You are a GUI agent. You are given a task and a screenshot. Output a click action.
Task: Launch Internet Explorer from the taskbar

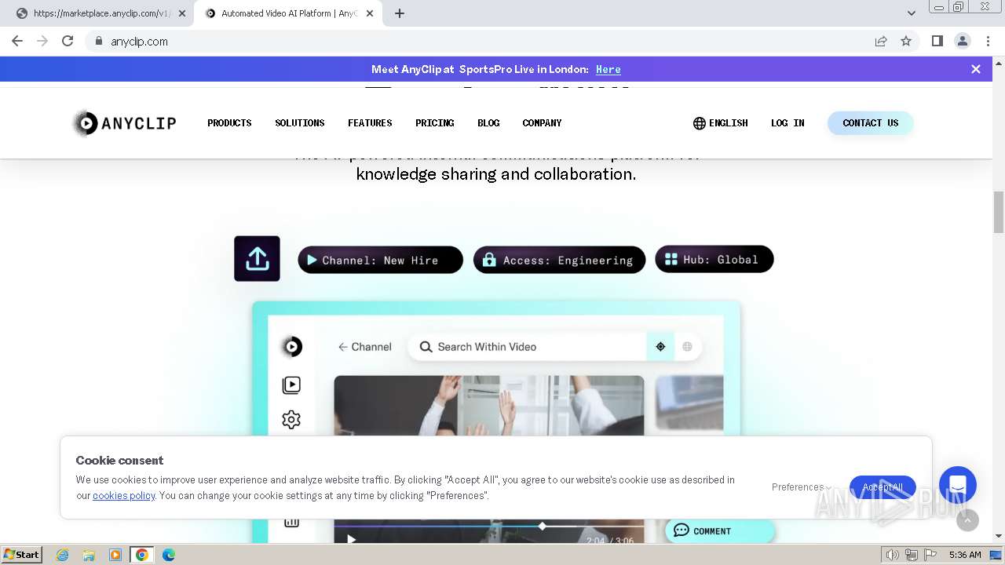point(63,555)
